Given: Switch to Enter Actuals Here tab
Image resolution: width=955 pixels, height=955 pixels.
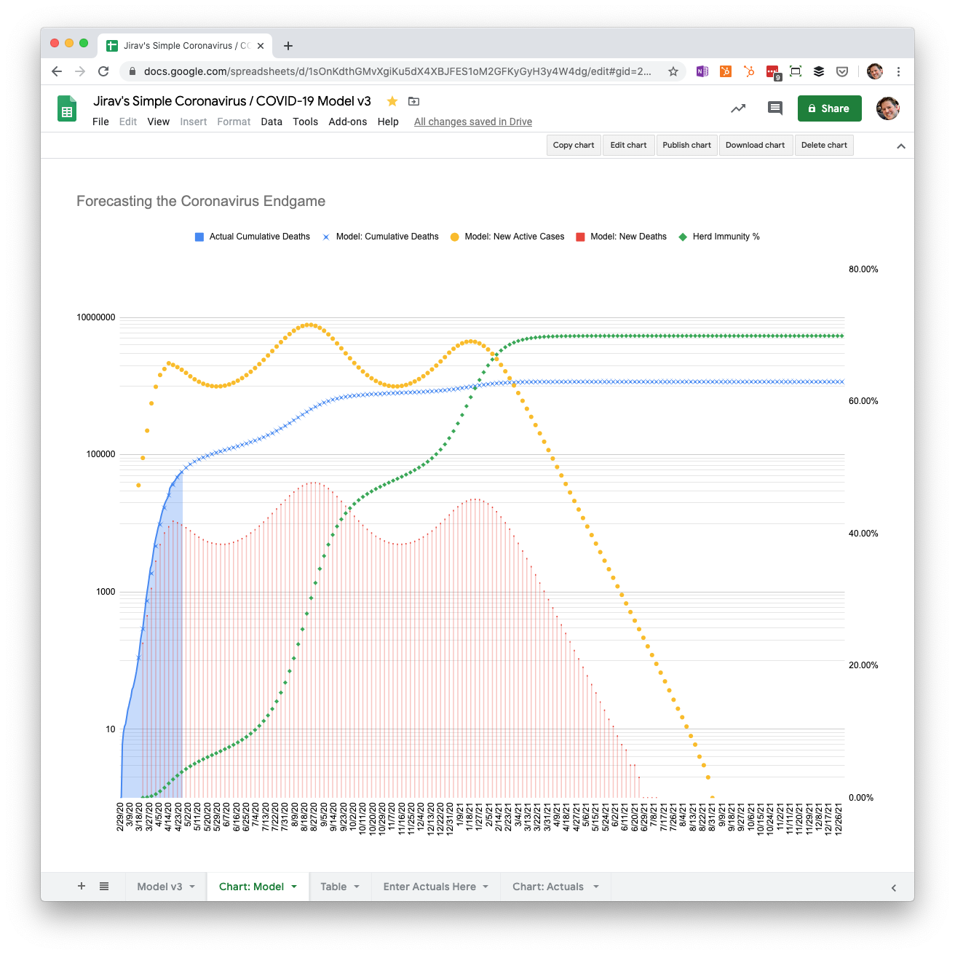Looking at the screenshot, I should pyautogui.click(x=429, y=887).
